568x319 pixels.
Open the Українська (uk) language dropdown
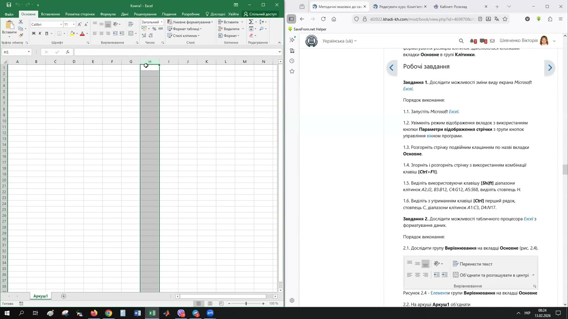click(x=339, y=41)
